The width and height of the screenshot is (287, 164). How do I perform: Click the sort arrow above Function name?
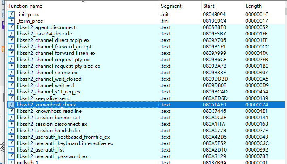pyautogui.click(x=83, y=2)
